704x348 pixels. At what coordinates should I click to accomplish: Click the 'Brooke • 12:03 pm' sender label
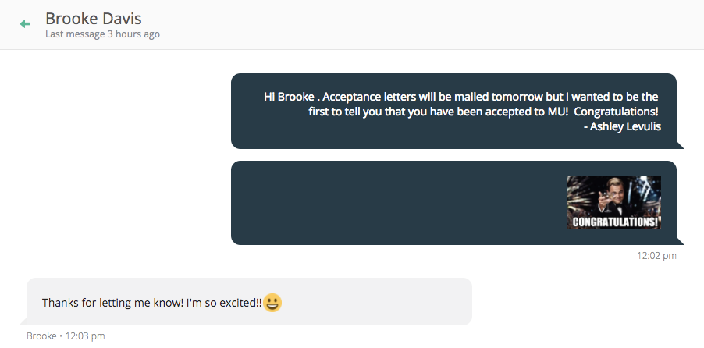pos(66,336)
